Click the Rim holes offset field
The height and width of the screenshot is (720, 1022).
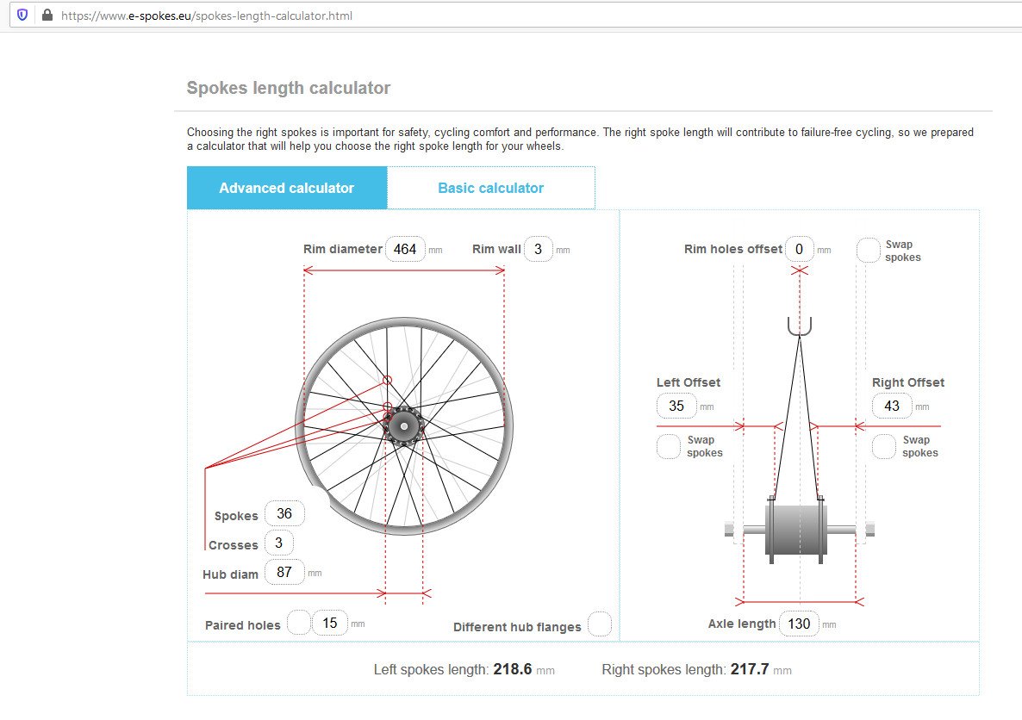click(x=799, y=249)
